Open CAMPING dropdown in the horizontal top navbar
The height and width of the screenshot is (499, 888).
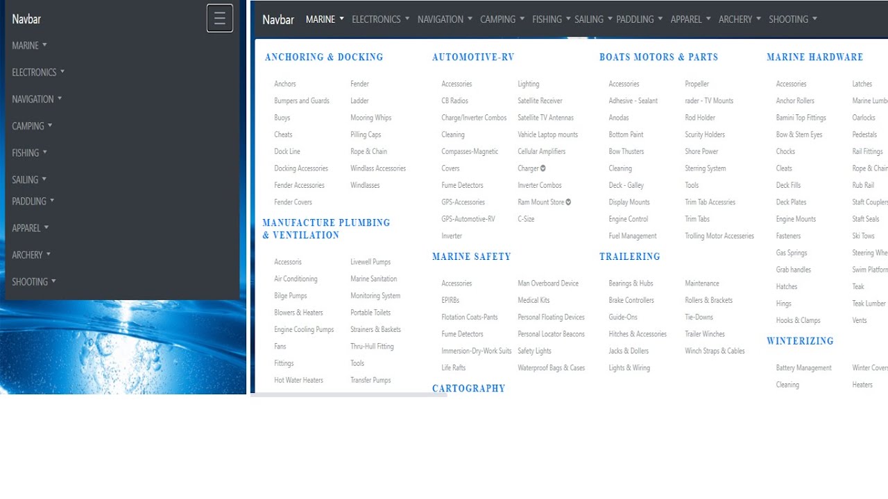[502, 19]
